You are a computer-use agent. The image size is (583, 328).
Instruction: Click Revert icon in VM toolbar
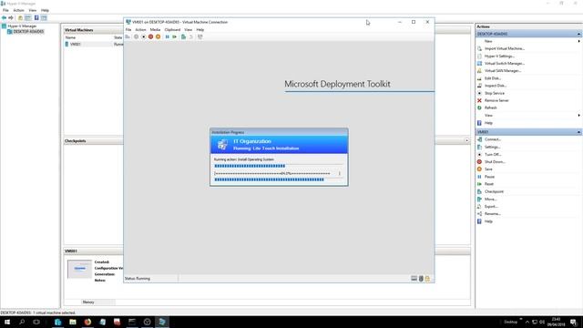click(x=191, y=36)
